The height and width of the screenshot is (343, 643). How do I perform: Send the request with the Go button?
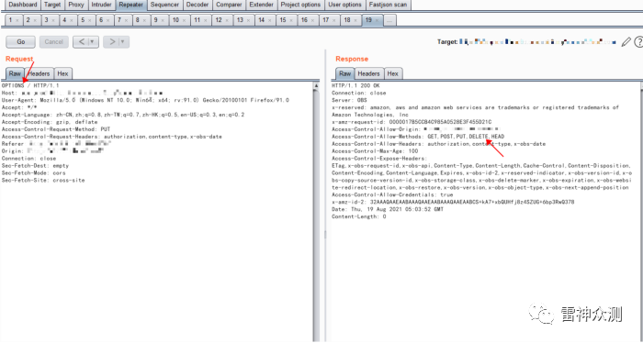point(20,42)
